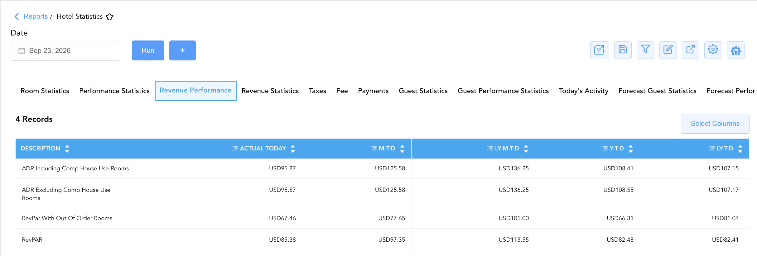Switch to Performance Statistics tab
Viewport: 757px width, 256px height.
point(114,91)
